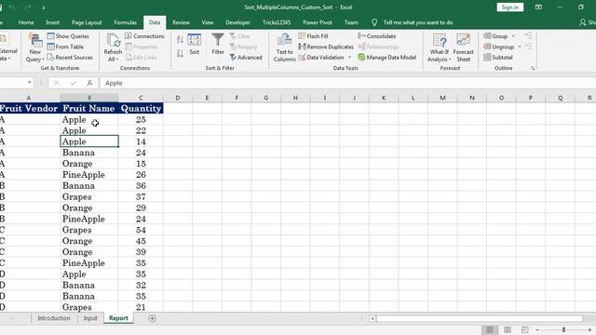The height and width of the screenshot is (335, 596).
Task: Click Consolidate in Data Tools
Action: pyautogui.click(x=377, y=36)
